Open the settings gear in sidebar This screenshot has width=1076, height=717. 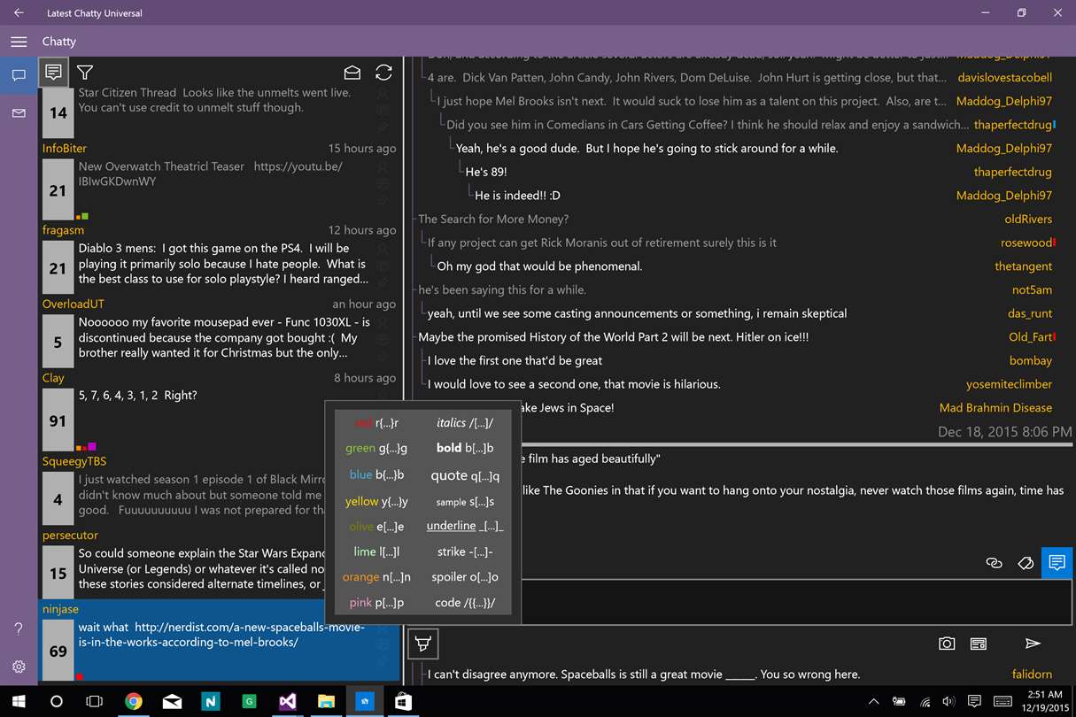[x=19, y=667]
